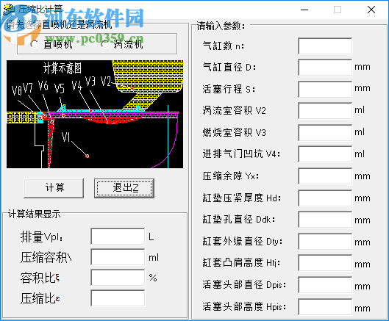
Task: Click the 活塞头部高度 Hpis input field
Action: coord(325,307)
